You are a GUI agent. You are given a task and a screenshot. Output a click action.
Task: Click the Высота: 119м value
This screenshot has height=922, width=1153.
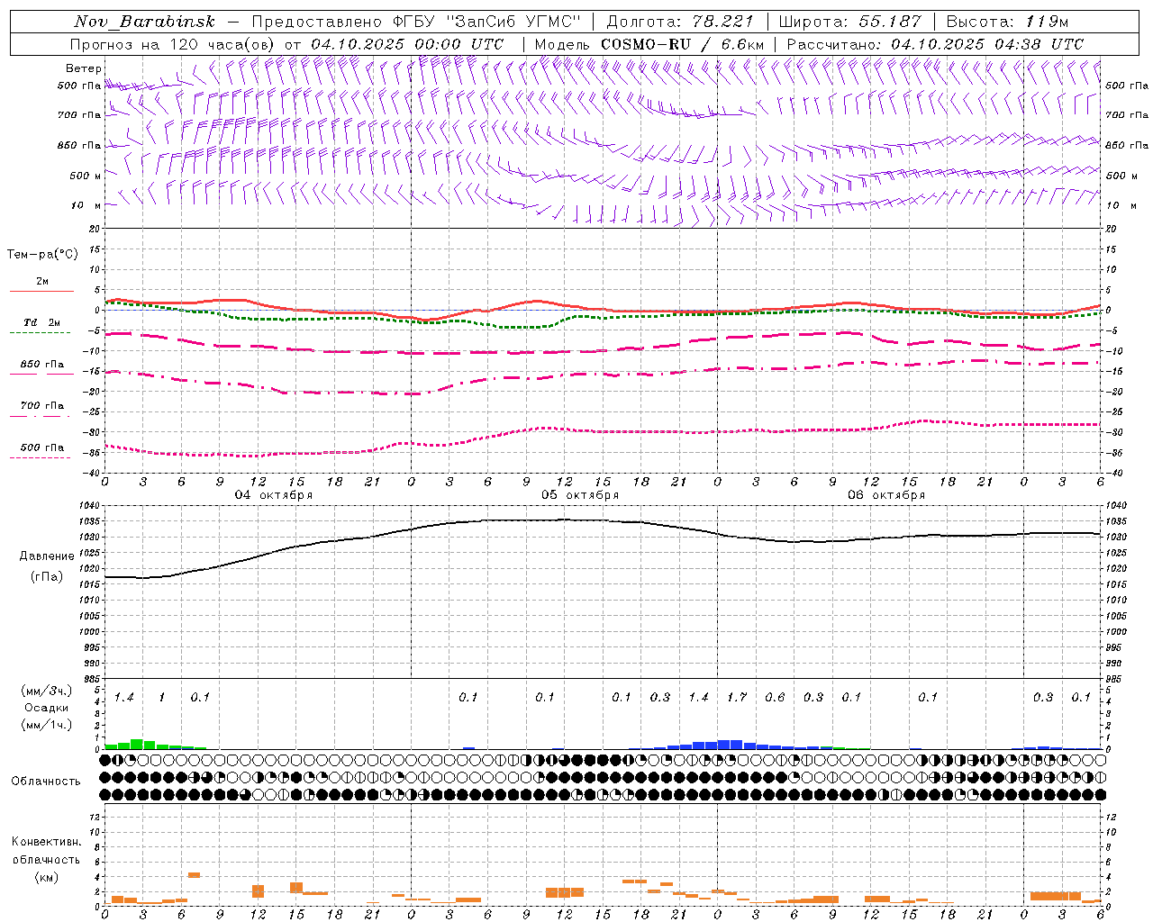[x=1007, y=22]
